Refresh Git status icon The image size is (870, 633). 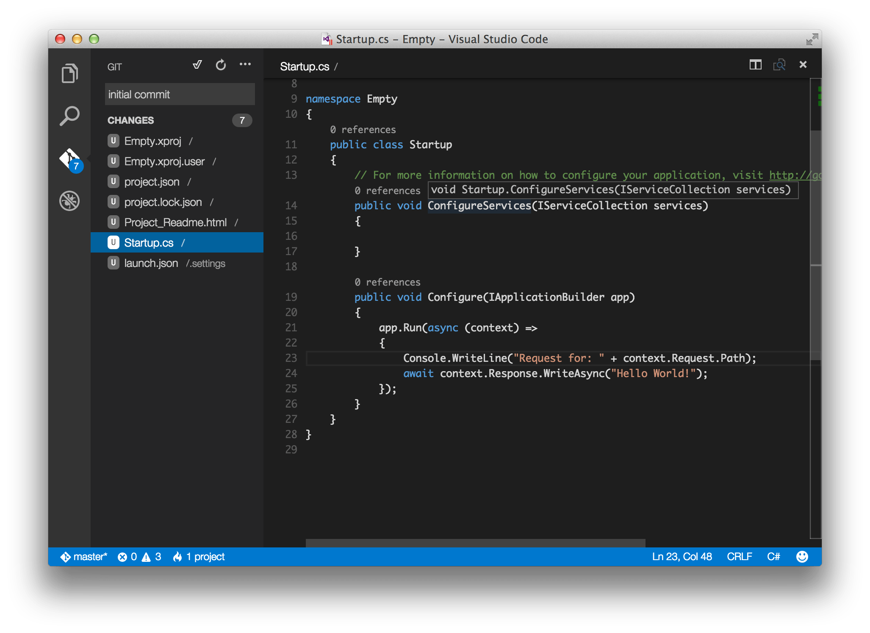[221, 65]
